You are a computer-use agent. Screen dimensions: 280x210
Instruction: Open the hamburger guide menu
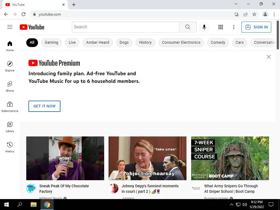tap(10, 27)
